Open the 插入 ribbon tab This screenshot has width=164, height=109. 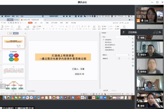(36, 23)
